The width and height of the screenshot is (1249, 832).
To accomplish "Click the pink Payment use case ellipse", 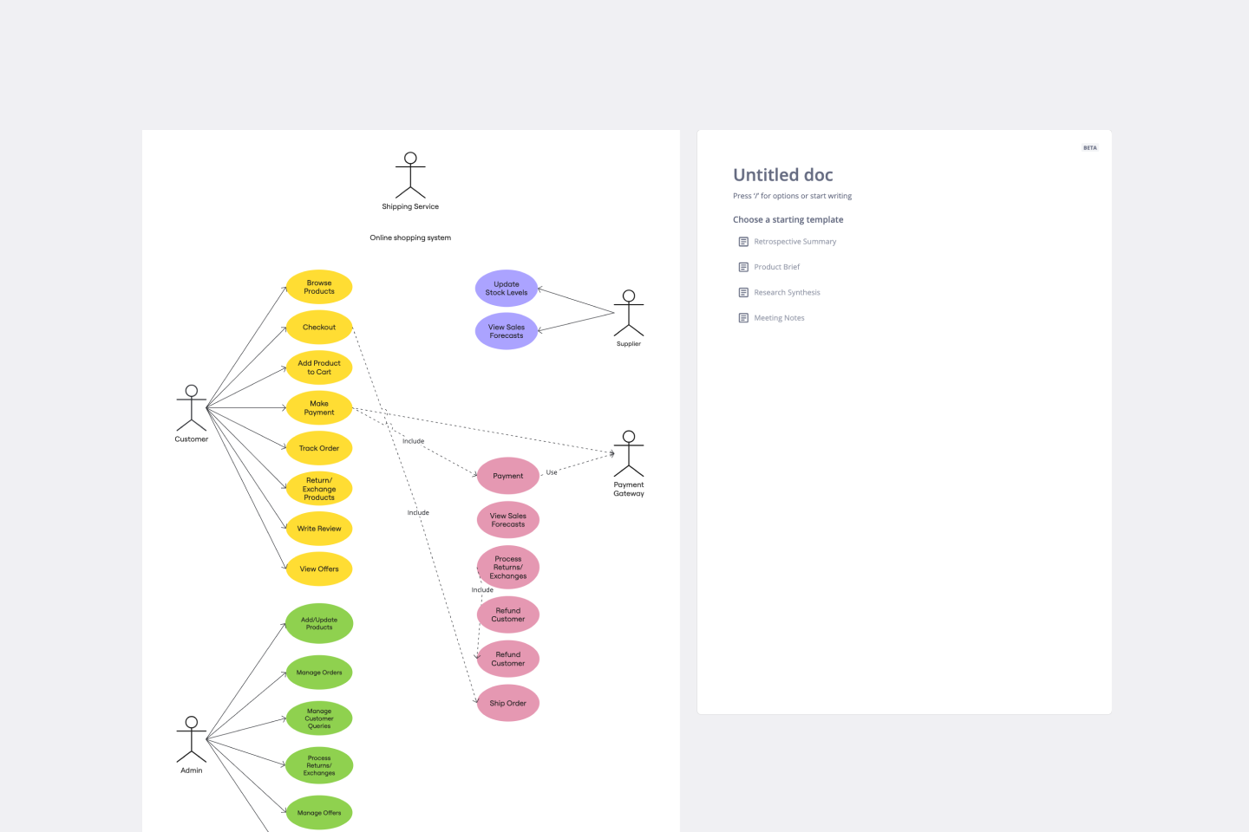I will coord(508,476).
